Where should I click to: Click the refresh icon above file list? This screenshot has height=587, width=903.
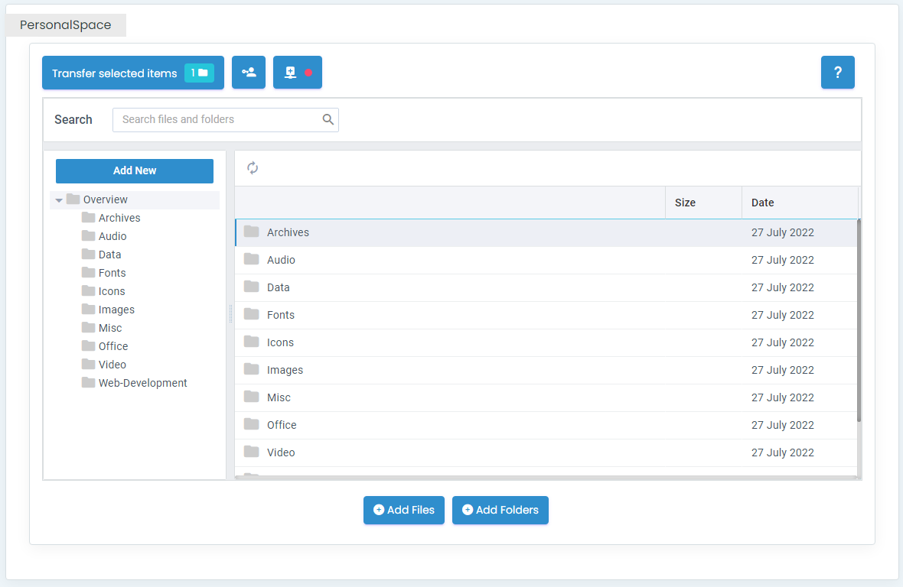tap(253, 168)
